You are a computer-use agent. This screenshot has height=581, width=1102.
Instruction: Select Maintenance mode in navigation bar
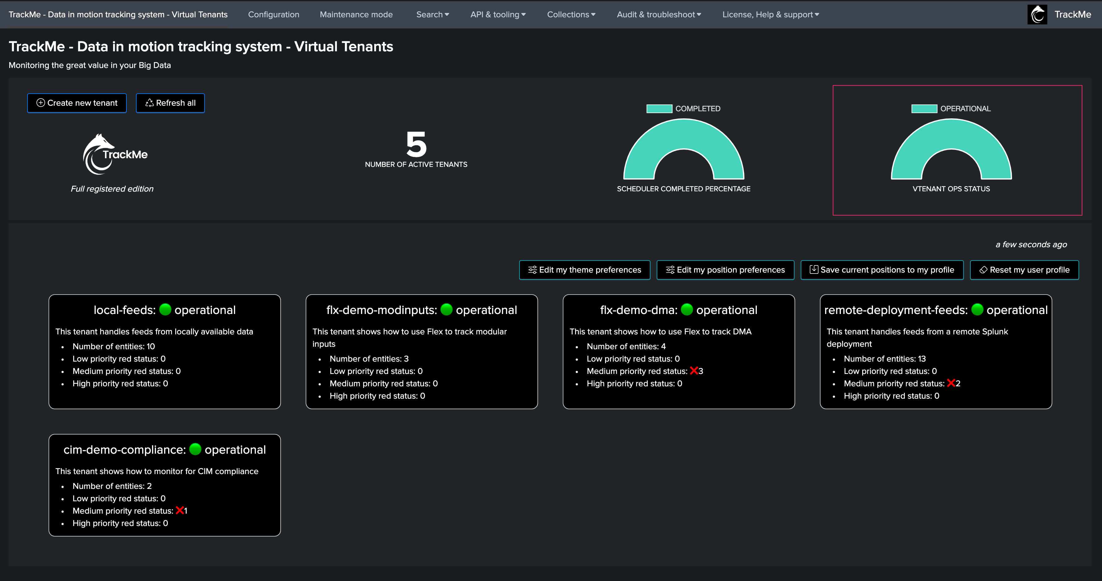pos(356,15)
